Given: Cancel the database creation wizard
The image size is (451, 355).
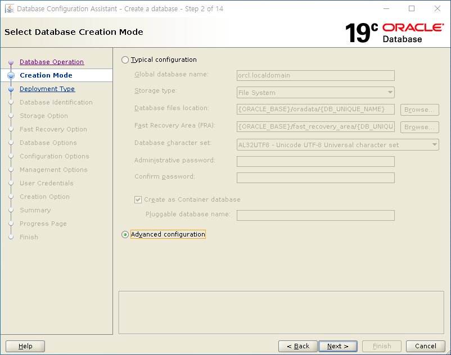Looking at the screenshot, I should pos(425,346).
